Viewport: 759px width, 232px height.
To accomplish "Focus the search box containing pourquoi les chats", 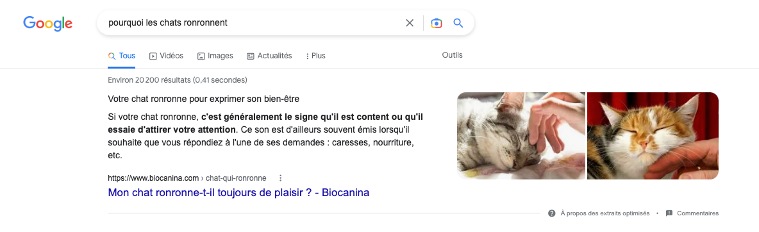I will [252, 23].
